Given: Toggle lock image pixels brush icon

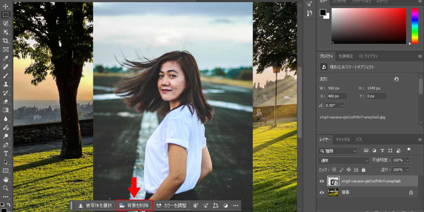Looking at the screenshot, I should tap(341, 170).
